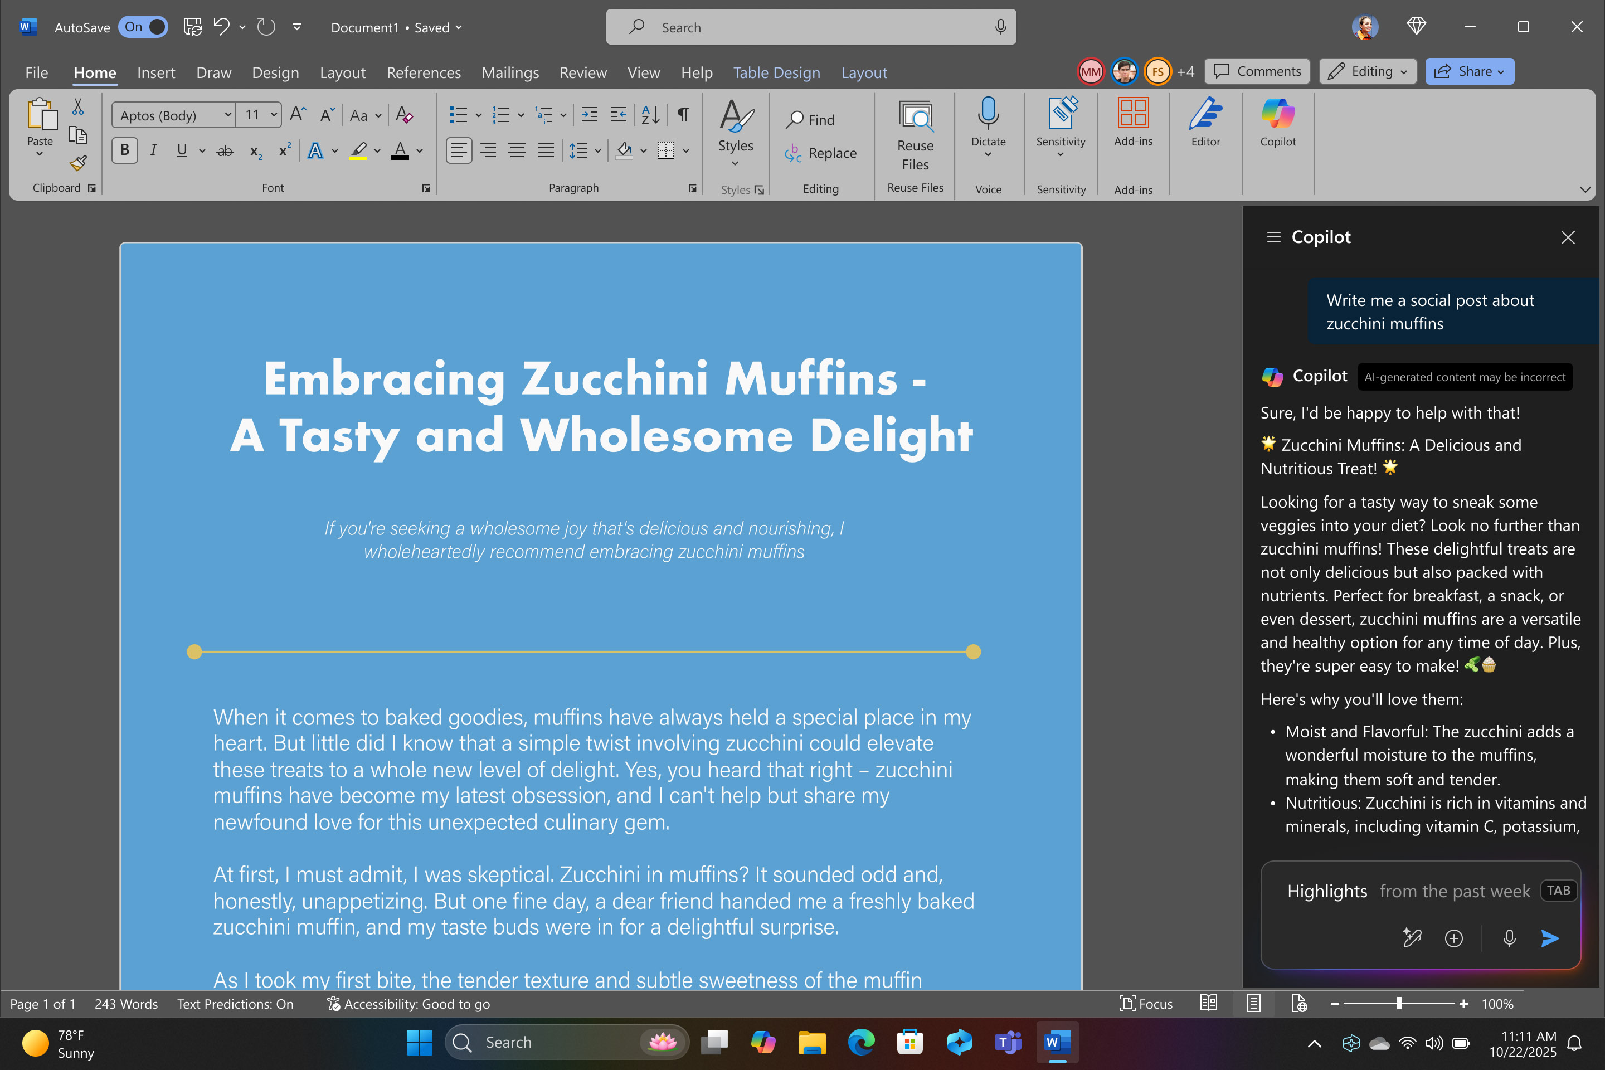Show paragraph marks with pilcrow icon
The height and width of the screenshot is (1070, 1605).
(682, 115)
